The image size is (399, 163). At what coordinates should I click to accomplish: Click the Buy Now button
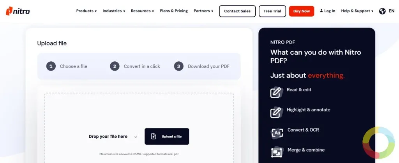tap(301, 11)
